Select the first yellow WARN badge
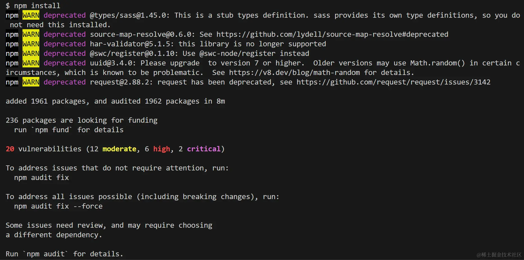Screen dimensions: 524x260 (x=31, y=15)
